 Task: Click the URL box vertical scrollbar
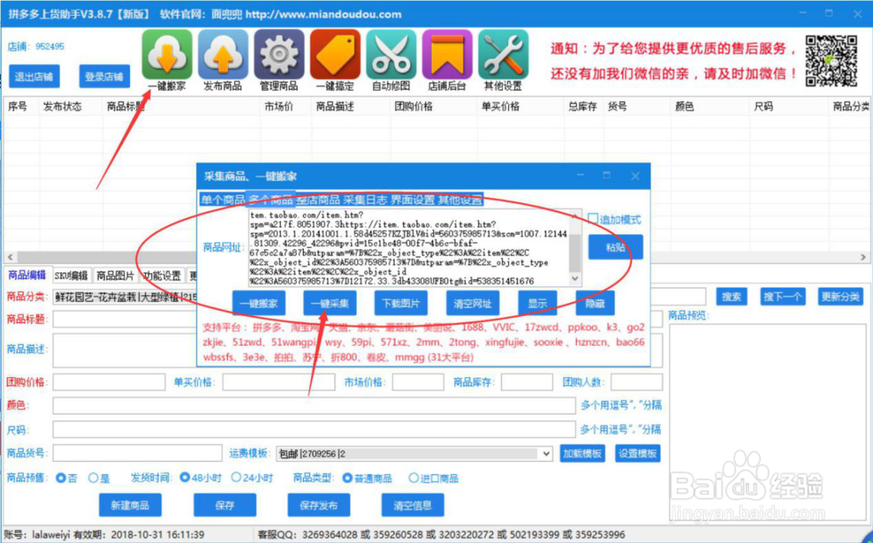tap(574, 247)
